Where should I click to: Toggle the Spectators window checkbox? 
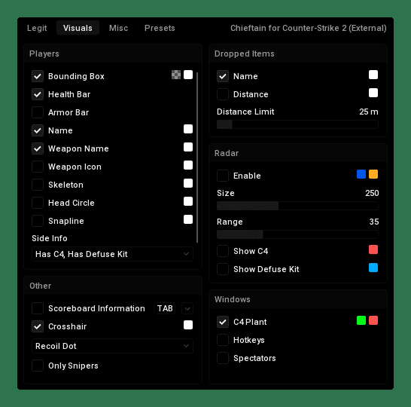tap(223, 358)
